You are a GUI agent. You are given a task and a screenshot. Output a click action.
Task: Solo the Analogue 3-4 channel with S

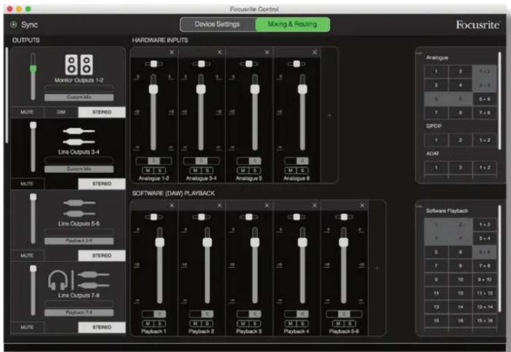[x=207, y=170]
